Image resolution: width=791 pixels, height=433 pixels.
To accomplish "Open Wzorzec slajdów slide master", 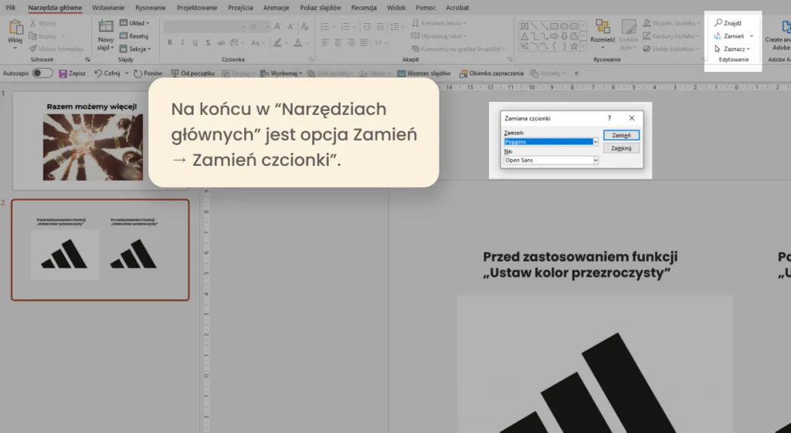I will pos(424,73).
